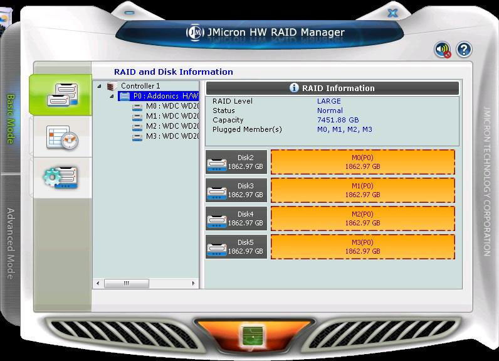
Task: Select the M3(P0) orange member block
Action: click(x=362, y=247)
